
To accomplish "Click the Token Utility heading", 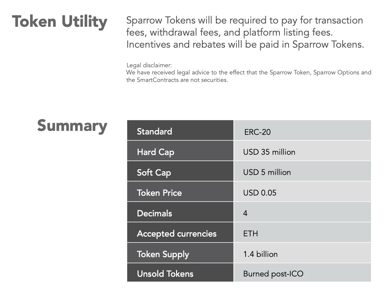I will 60,22.
